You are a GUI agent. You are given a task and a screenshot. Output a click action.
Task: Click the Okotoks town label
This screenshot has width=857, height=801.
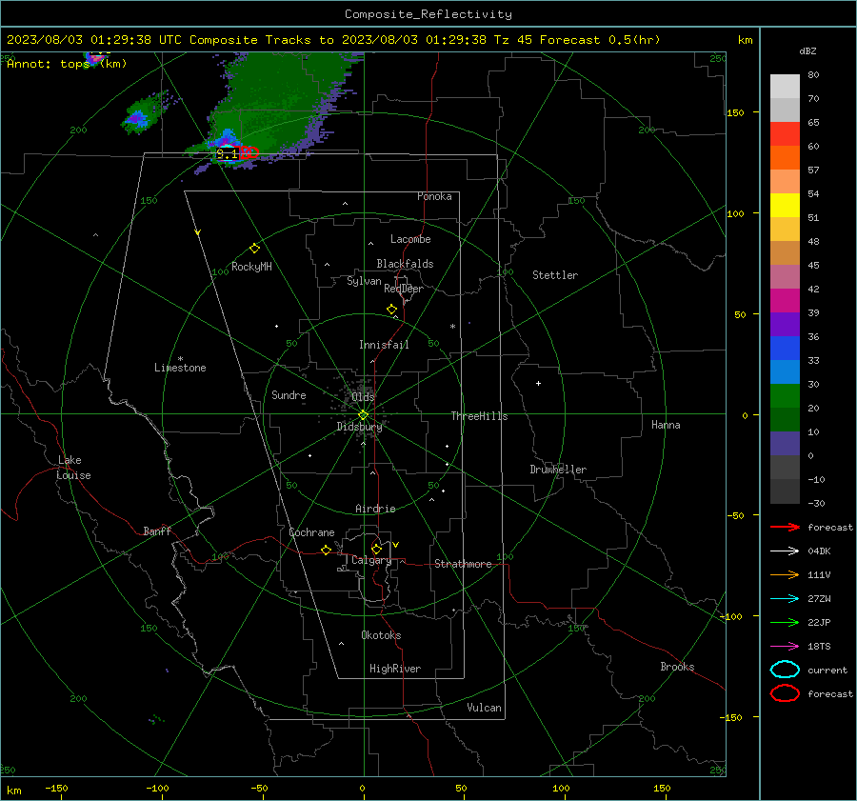[x=381, y=635]
